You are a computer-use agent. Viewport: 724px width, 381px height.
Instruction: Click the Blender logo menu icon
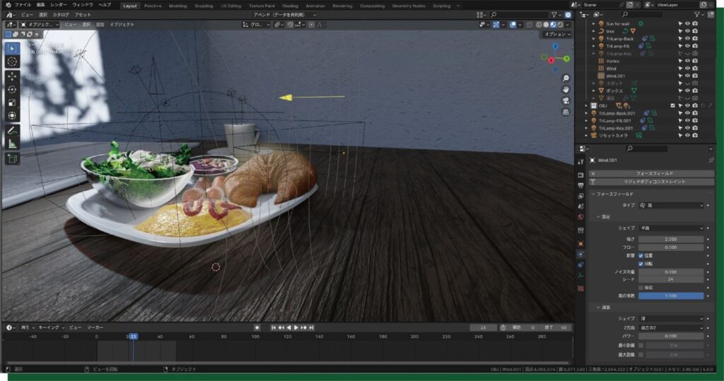[x=8, y=5]
